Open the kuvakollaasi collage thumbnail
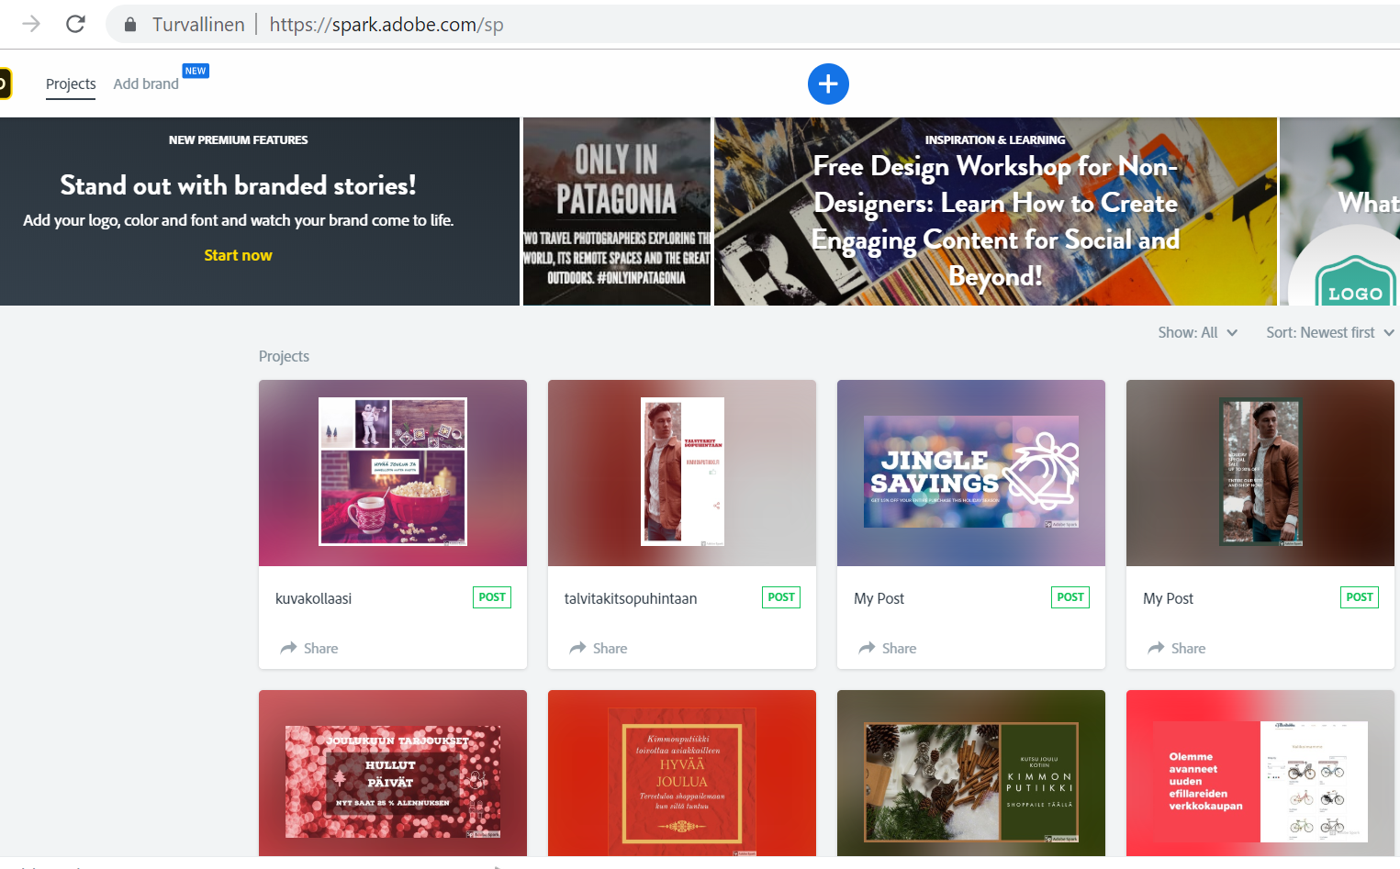 coord(392,473)
